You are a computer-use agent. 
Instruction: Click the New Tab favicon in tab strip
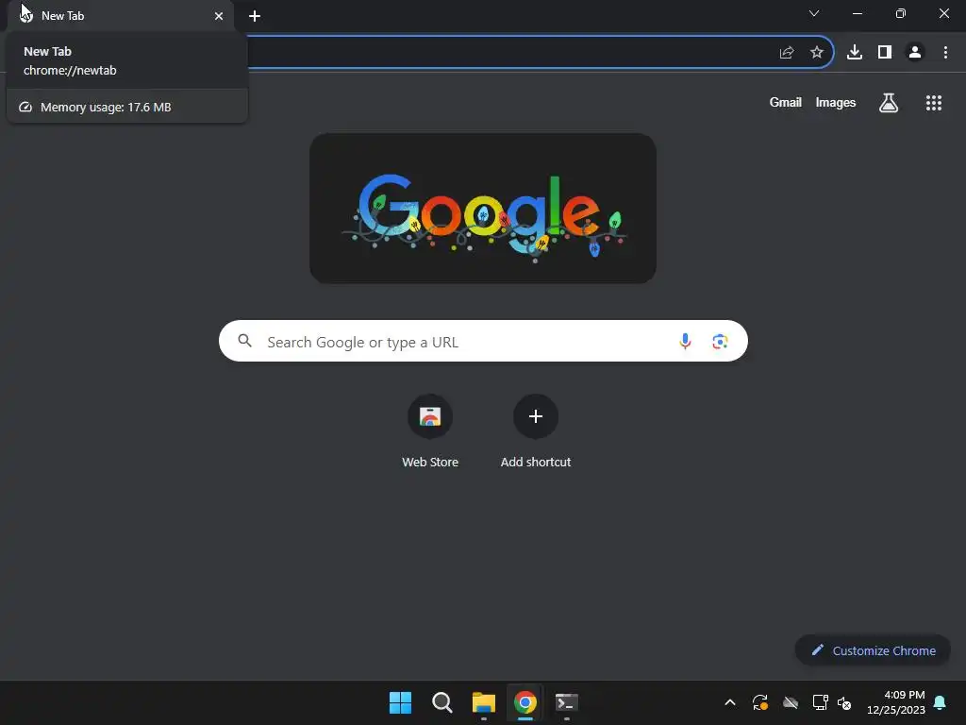tap(25, 15)
